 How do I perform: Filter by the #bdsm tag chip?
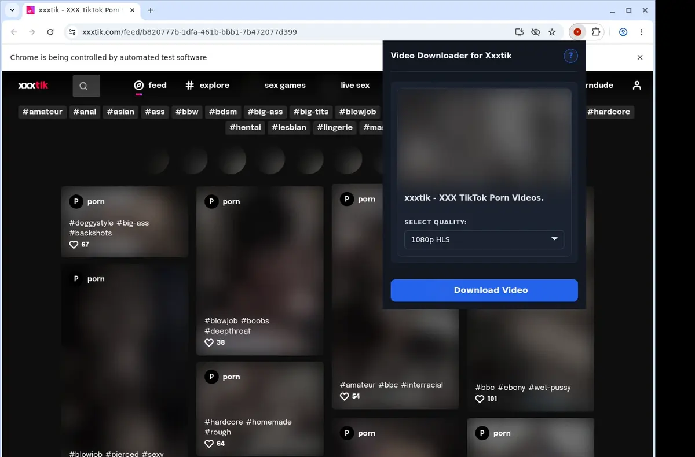[x=223, y=112]
